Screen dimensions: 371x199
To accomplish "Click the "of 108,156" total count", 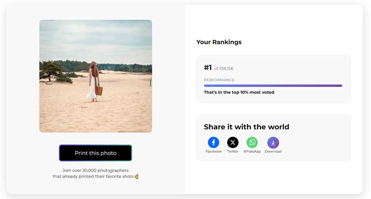I will tap(224, 69).
